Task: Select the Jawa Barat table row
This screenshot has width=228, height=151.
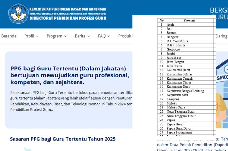Action: tap(186, 58)
